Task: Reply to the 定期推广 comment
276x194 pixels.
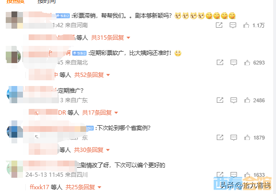Action: (x=233, y=100)
